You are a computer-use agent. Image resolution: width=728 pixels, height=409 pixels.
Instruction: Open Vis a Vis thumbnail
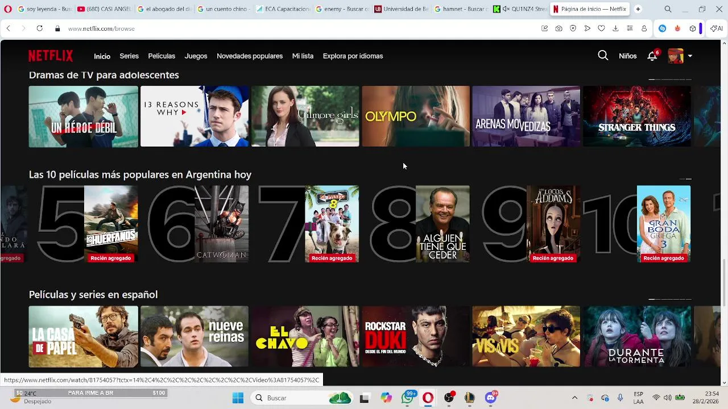(x=526, y=336)
